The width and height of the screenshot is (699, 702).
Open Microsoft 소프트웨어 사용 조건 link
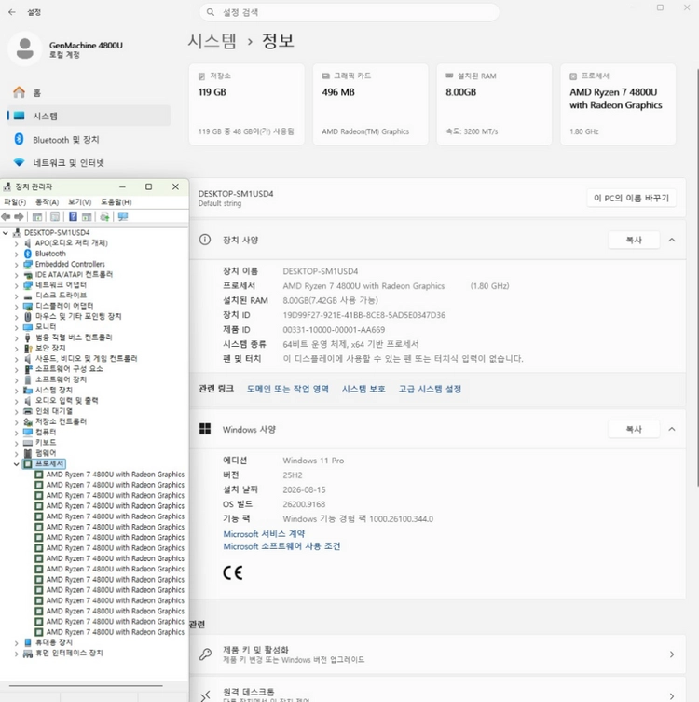[281, 546]
